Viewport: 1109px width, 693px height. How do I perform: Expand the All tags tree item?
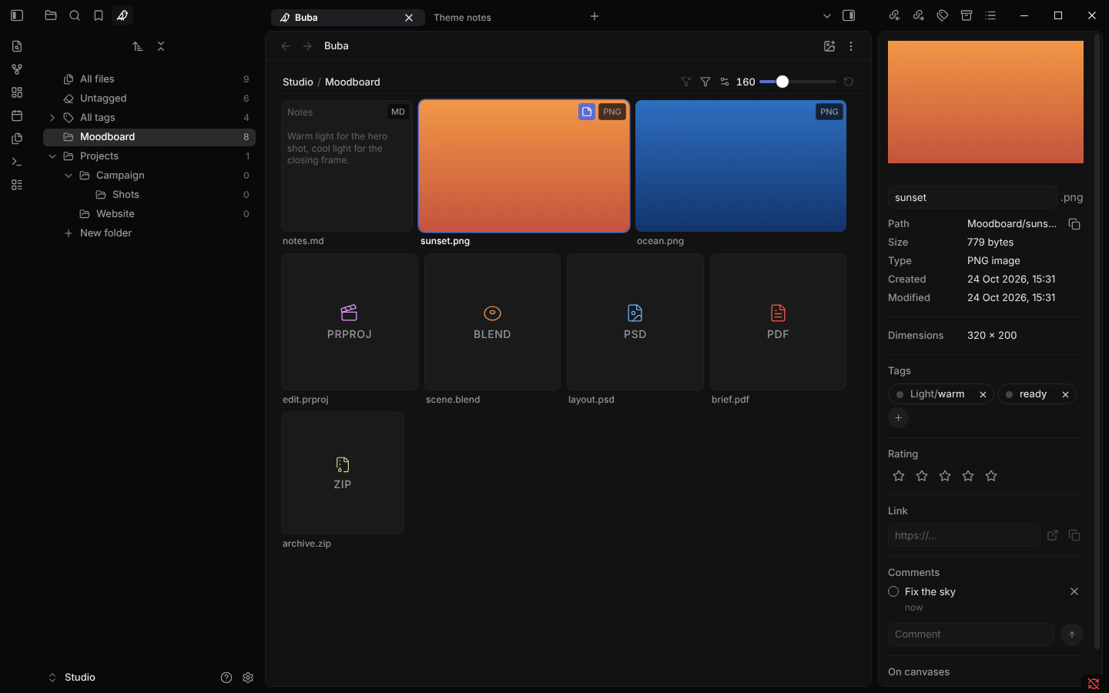(52, 118)
